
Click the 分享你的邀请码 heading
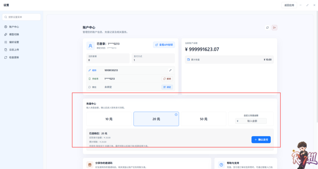(104, 163)
